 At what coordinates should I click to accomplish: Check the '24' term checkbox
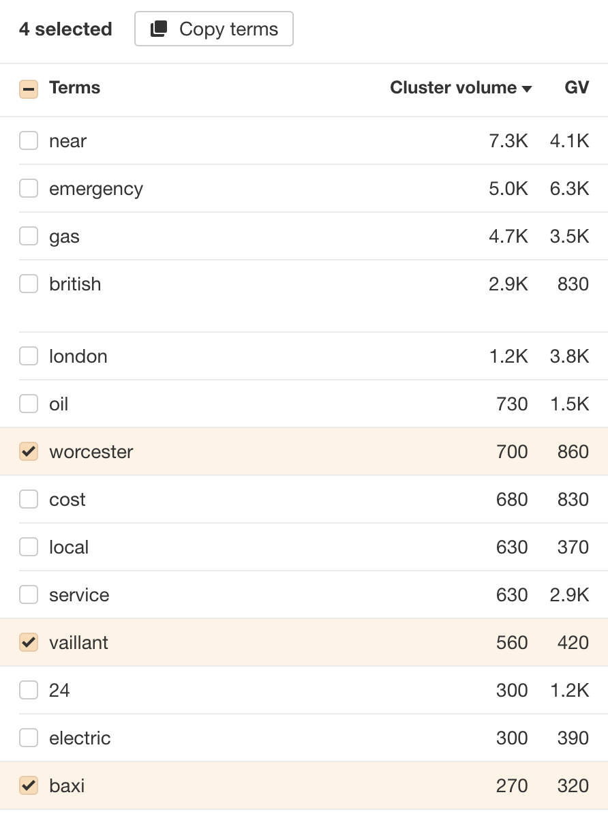pyautogui.click(x=29, y=691)
